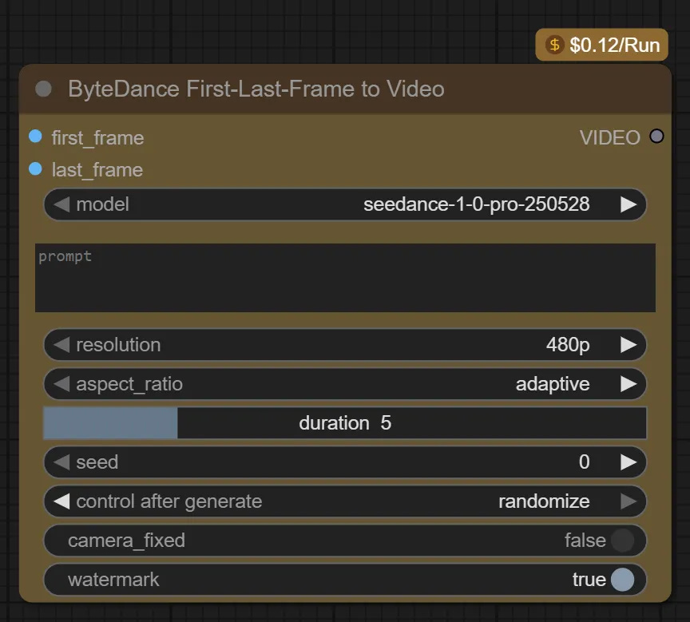Click the collapse dot on the node title bar

pyautogui.click(x=43, y=89)
